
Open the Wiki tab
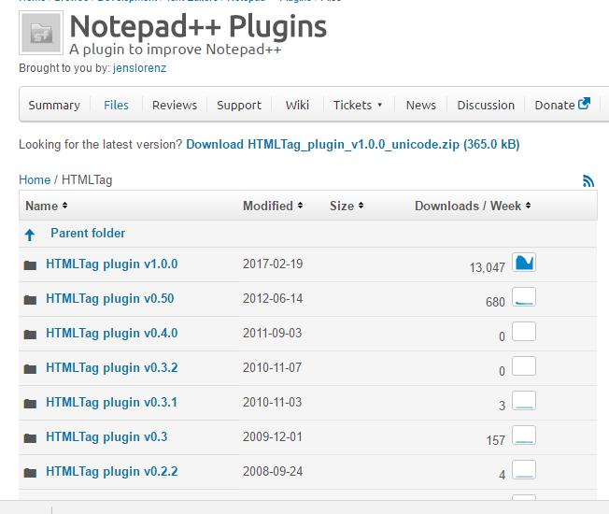tap(298, 106)
